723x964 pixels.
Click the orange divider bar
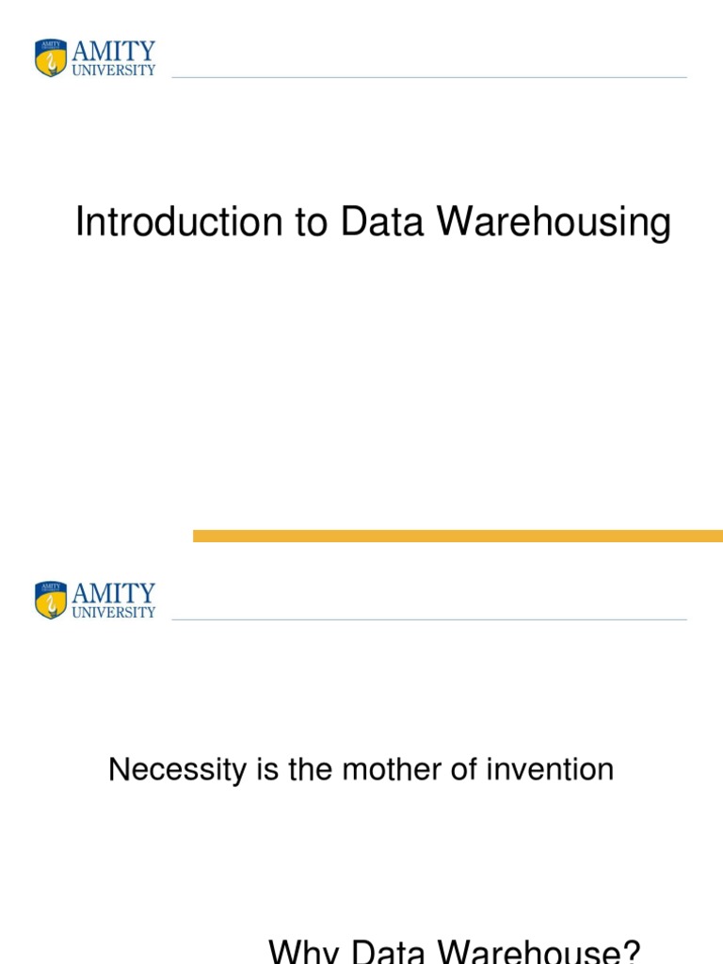click(458, 536)
